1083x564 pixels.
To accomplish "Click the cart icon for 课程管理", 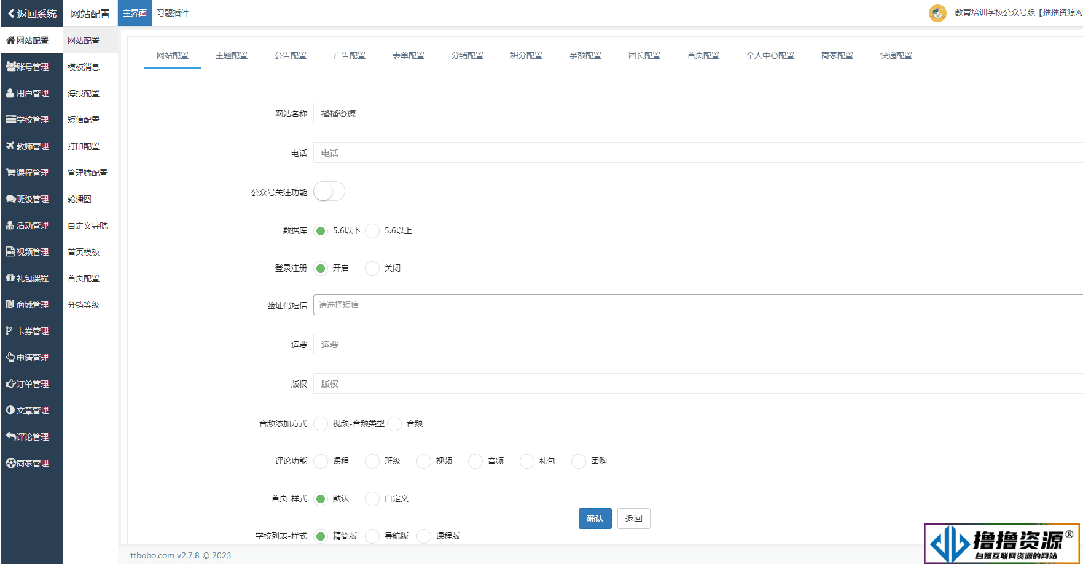I will click(x=11, y=172).
